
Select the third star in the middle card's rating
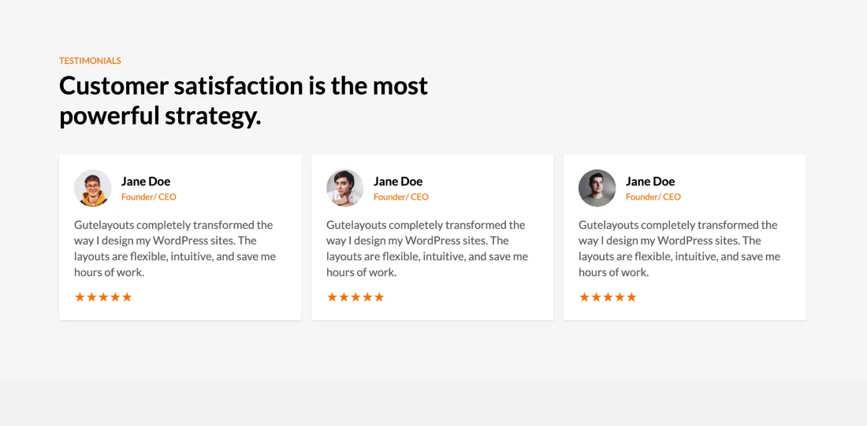click(x=355, y=297)
